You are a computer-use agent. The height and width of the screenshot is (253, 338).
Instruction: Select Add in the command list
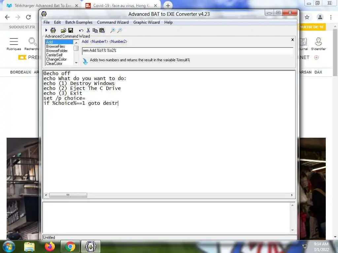59,42
